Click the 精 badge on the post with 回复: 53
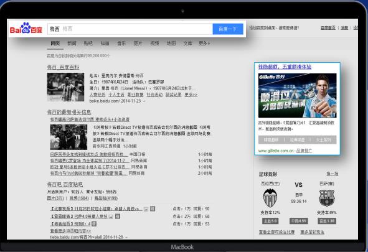368x252 pixels. [x=94, y=224]
